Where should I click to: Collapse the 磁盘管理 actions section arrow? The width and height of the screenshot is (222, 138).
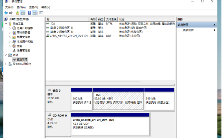point(214,25)
